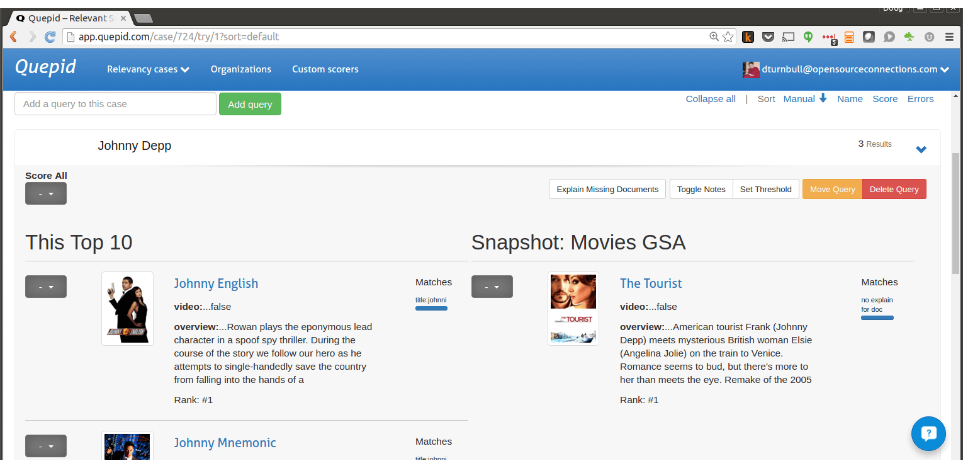Click the 'Add a query to this case' field

click(115, 104)
